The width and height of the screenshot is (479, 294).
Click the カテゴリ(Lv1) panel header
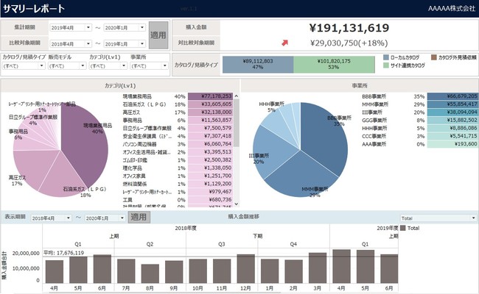[x=120, y=86]
